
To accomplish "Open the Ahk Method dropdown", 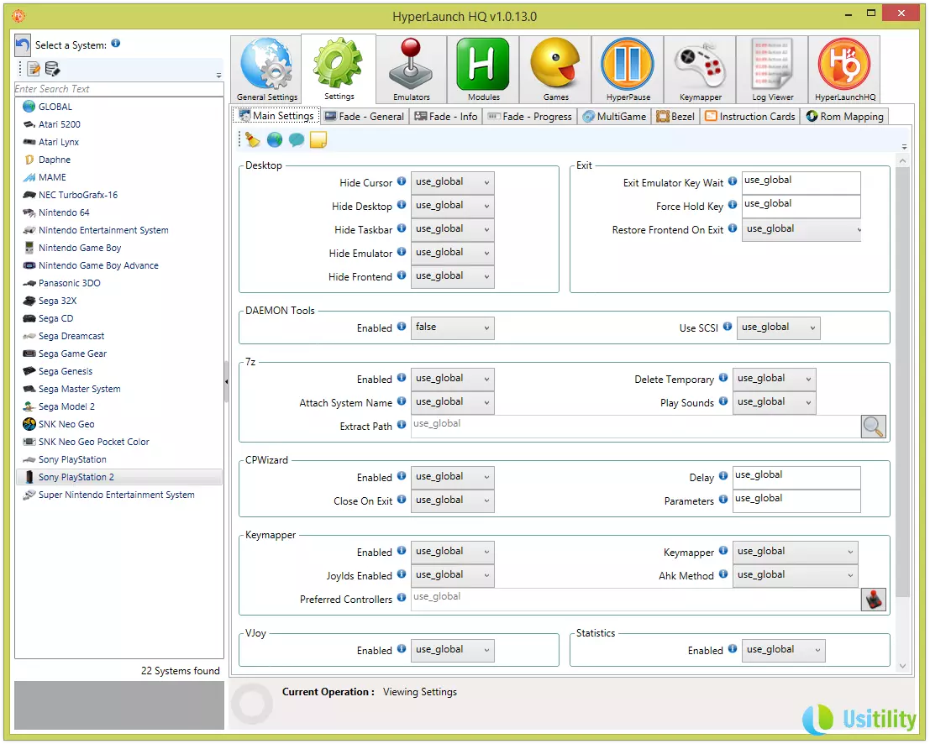I will [795, 575].
